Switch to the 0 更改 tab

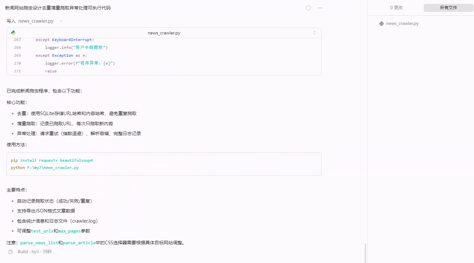(396, 8)
